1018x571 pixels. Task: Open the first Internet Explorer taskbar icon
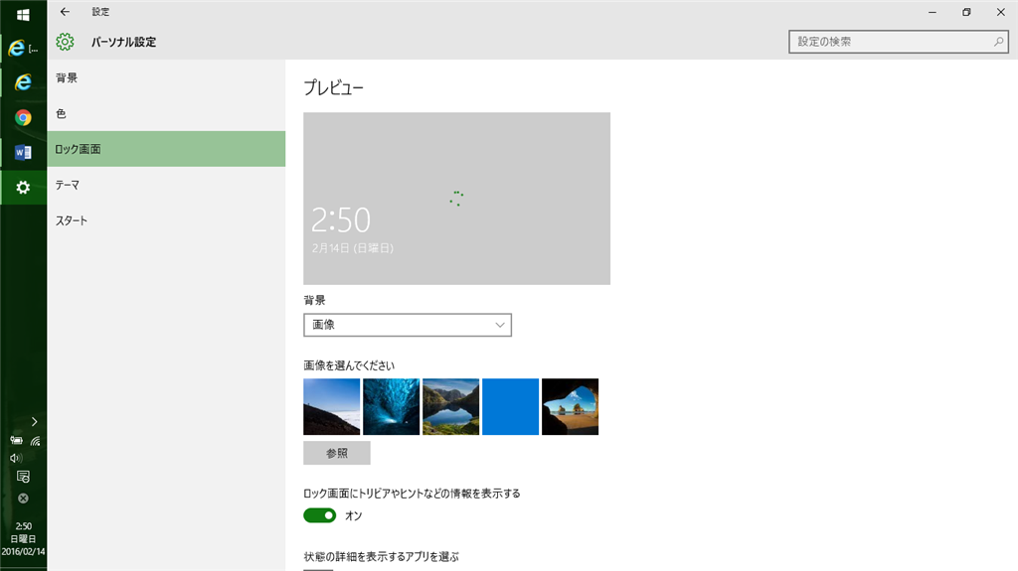click(x=23, y=48)
